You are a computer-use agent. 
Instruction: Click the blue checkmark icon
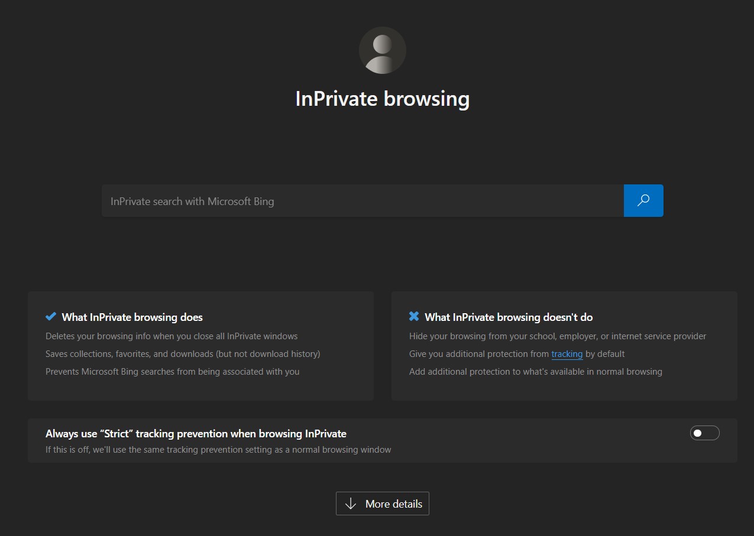point(51,317)
